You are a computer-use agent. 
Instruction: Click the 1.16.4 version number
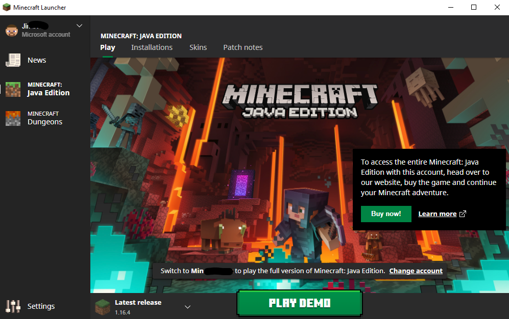click(x=123, y=312)
